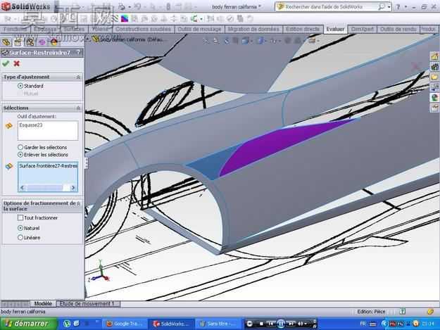Click the media player pause button
440x330 pixels.
[x=281, y=324]
